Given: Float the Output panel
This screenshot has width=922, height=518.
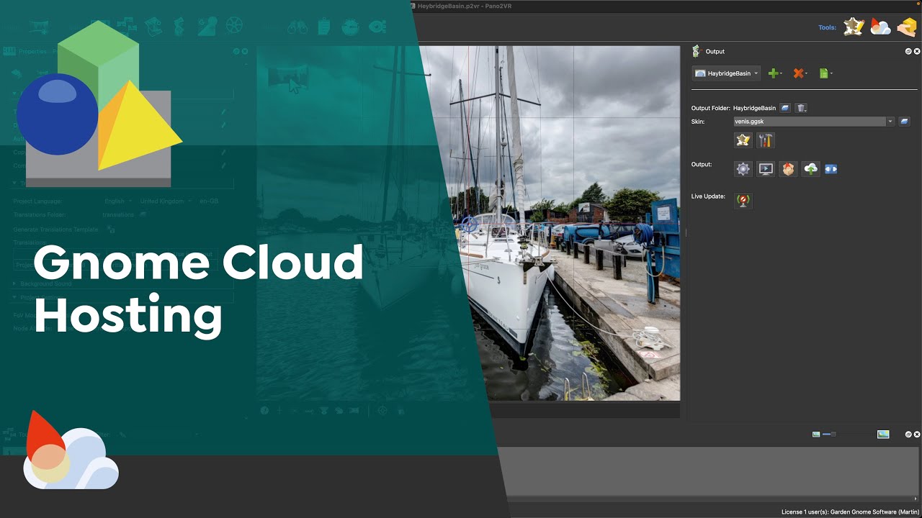Looking at the screenshot, I should [908, 51].
